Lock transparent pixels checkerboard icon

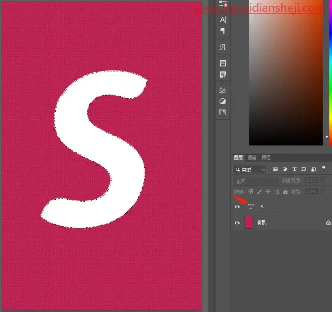pyautogui.click(x=251, y=192)
